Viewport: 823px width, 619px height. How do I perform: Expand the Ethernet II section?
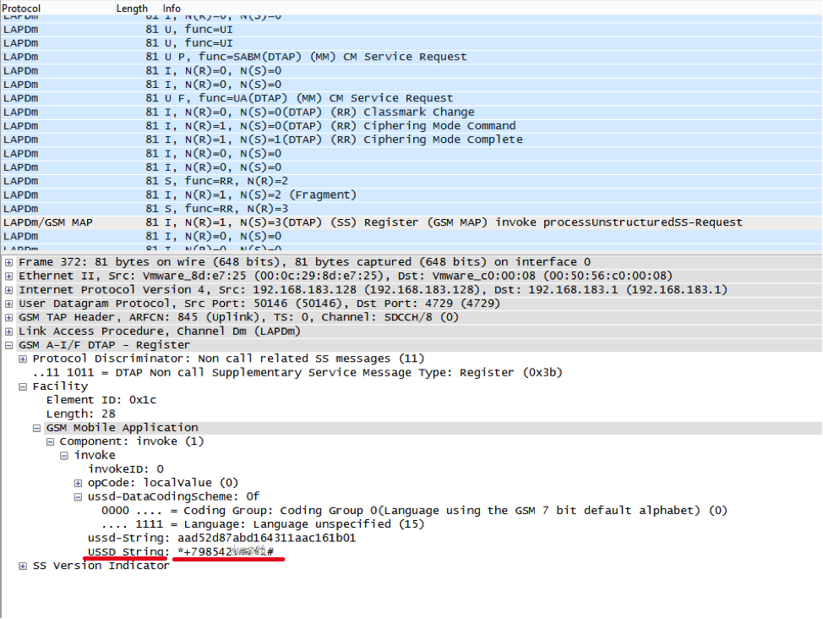click(x=9, y=276)
